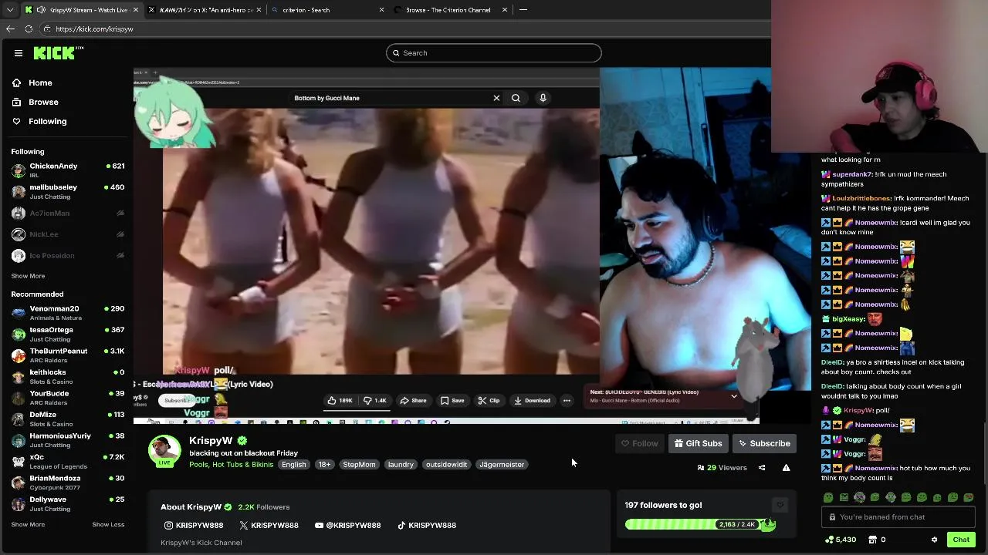The height and width of the screenshot is (555, 988).
Task: Expand the Next up chevron in the video
Action: (x=734, y=396)
